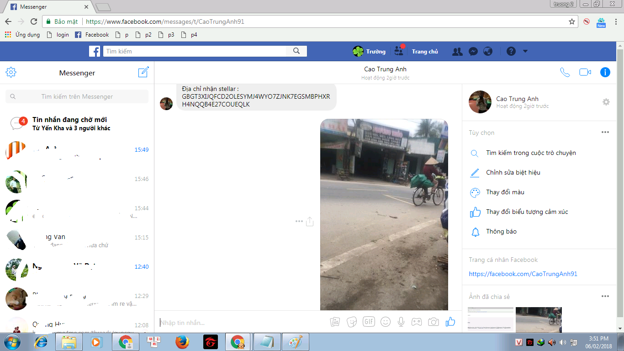Image resolution: width=624 pixels, height=351 pixels.
Task: Expand the Tùy chọn three-dots menu
Action: [605, 132]
